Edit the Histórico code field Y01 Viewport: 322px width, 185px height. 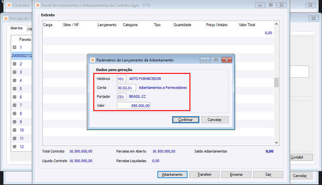122,79
